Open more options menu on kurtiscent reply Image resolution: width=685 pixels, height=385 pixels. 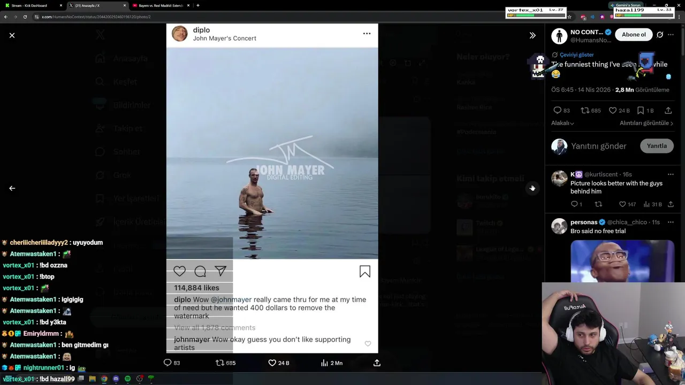coord(671,174)
